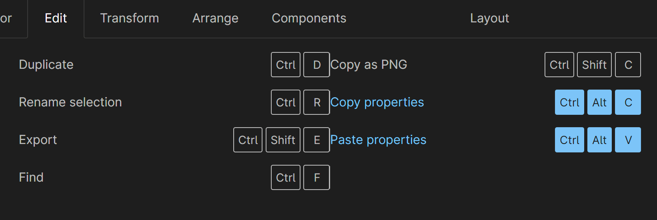Click the Copy as PNG label

coord(369,65)
